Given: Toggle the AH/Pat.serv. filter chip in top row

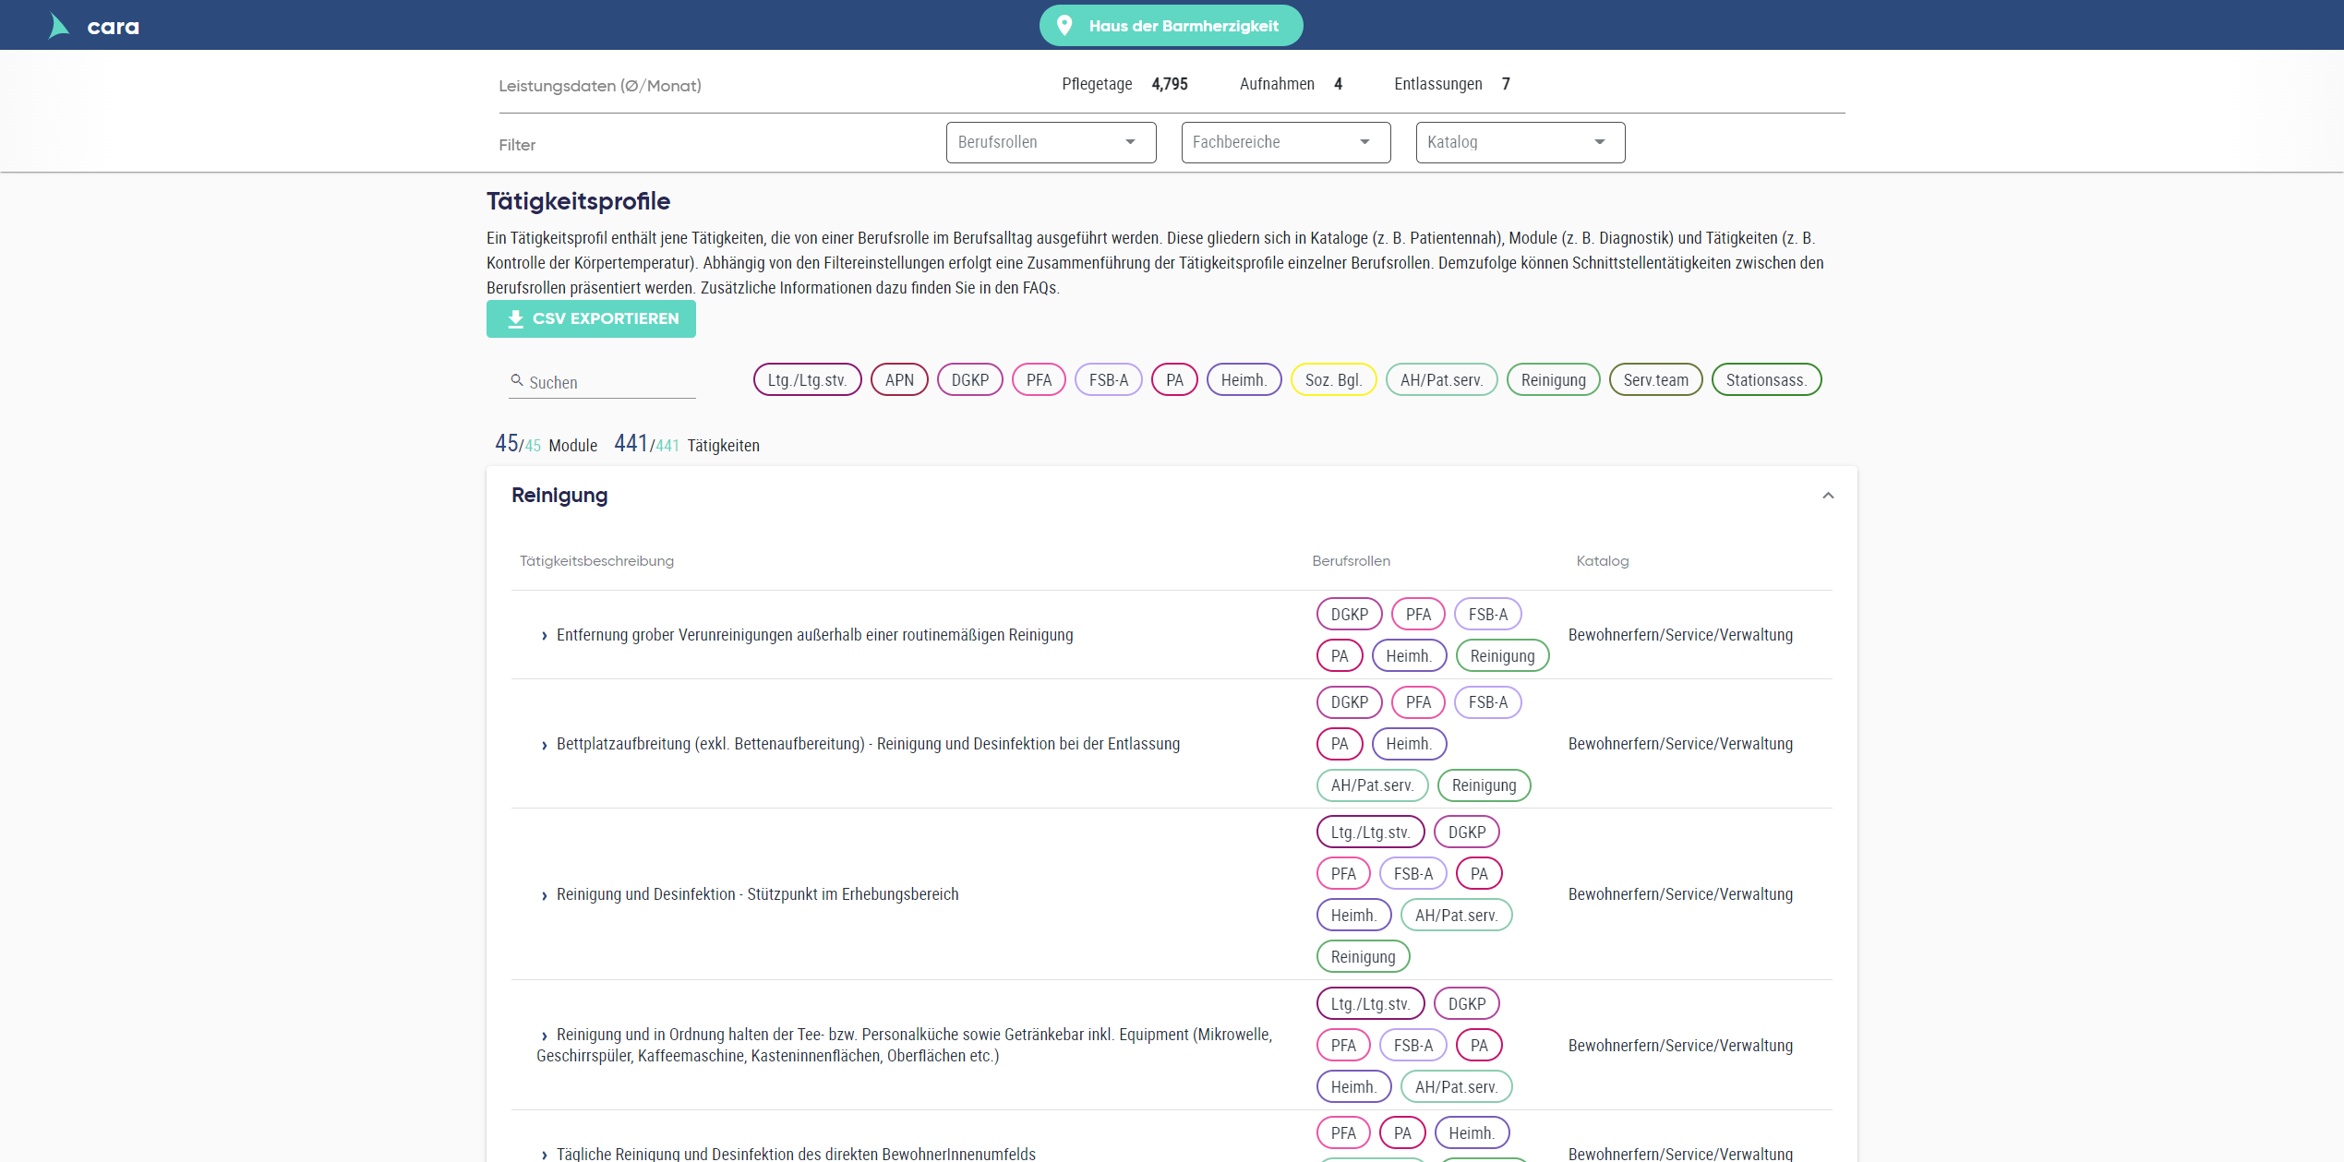Looking at the screenshot, I should (x=1441, y=379).
